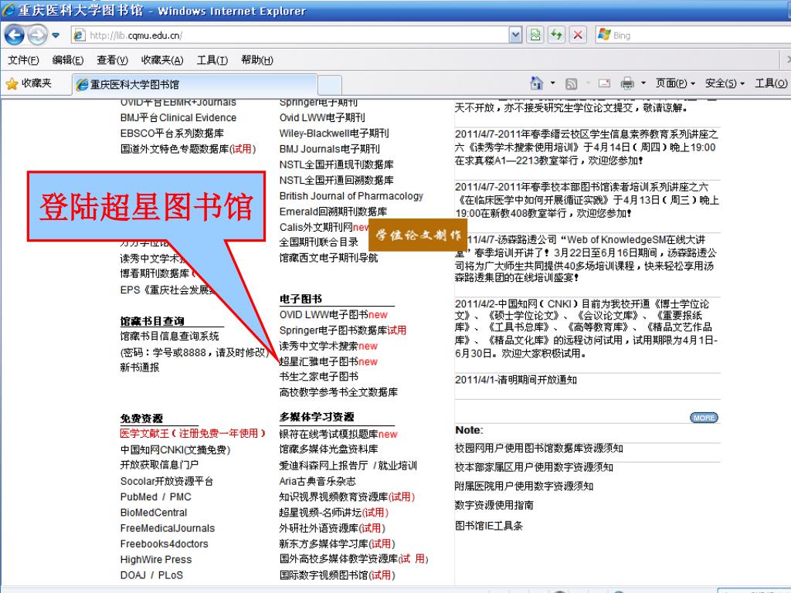Open 图书馆IE工具条 note link
Viewport: 791px width, 593px height.
tap(488, 525)
